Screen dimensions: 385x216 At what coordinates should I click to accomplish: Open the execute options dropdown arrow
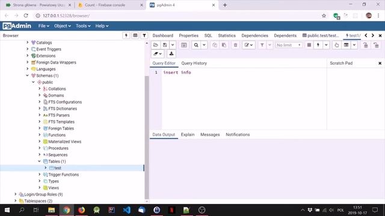pyautogui.click(x=326, y=45)
